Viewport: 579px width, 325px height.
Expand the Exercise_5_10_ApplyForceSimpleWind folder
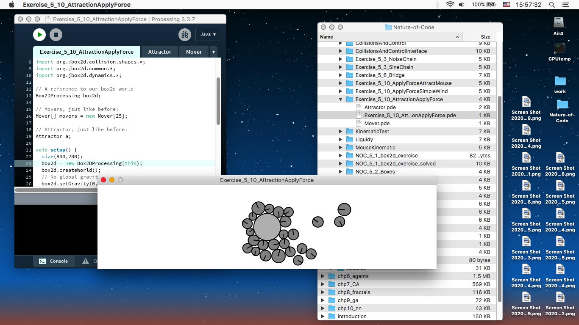340,91
